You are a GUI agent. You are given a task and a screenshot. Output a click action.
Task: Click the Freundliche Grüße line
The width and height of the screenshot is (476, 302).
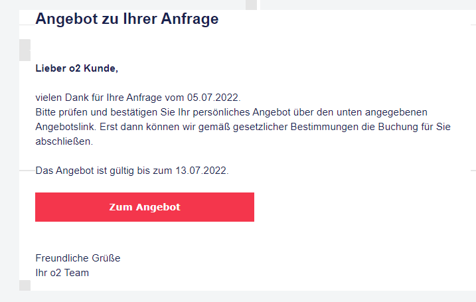[78, 258]
